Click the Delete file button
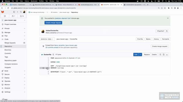183x102 pixels. (154, 55)
